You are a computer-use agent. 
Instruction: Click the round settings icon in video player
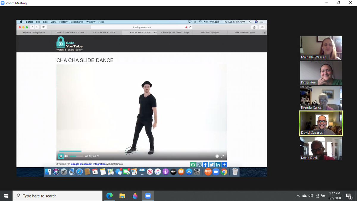pyautogui.click(x=217, y=156)
